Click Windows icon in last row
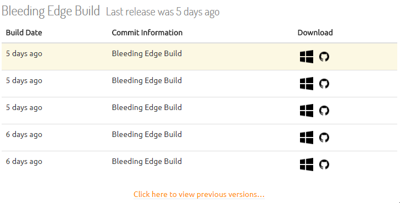This screenshot has height=203, width=400. point(307,164)
